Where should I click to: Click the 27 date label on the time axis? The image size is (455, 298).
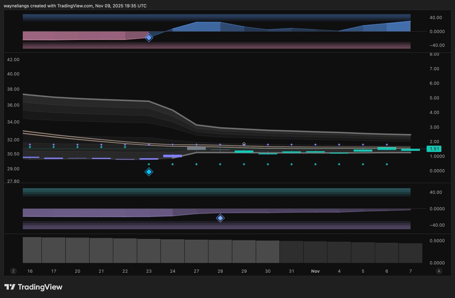pos(196,271)
